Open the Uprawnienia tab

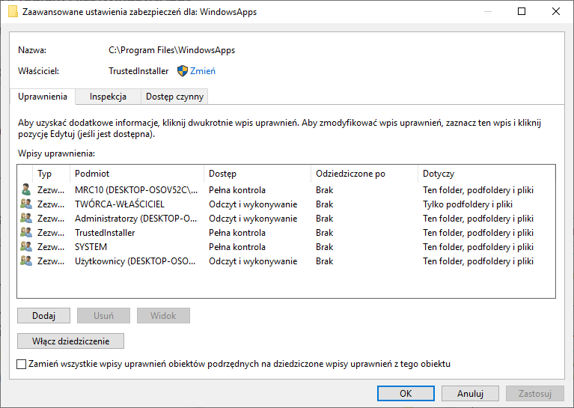[43, 97]
